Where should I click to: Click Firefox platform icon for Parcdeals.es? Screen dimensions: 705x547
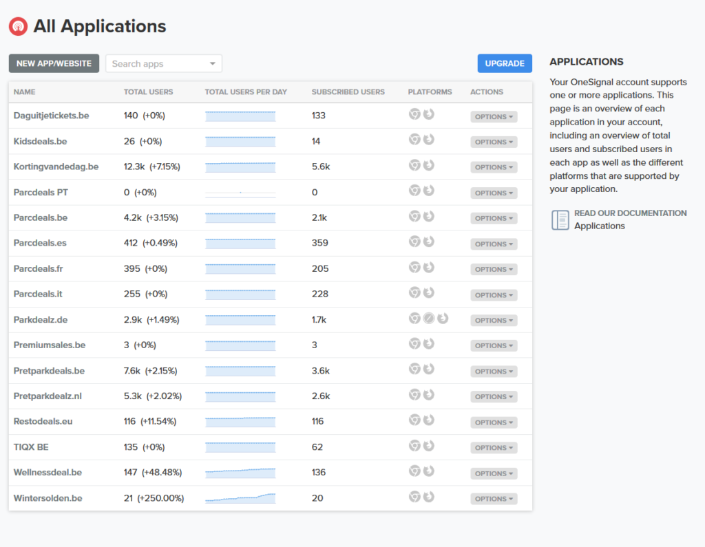tap(428, 242)
